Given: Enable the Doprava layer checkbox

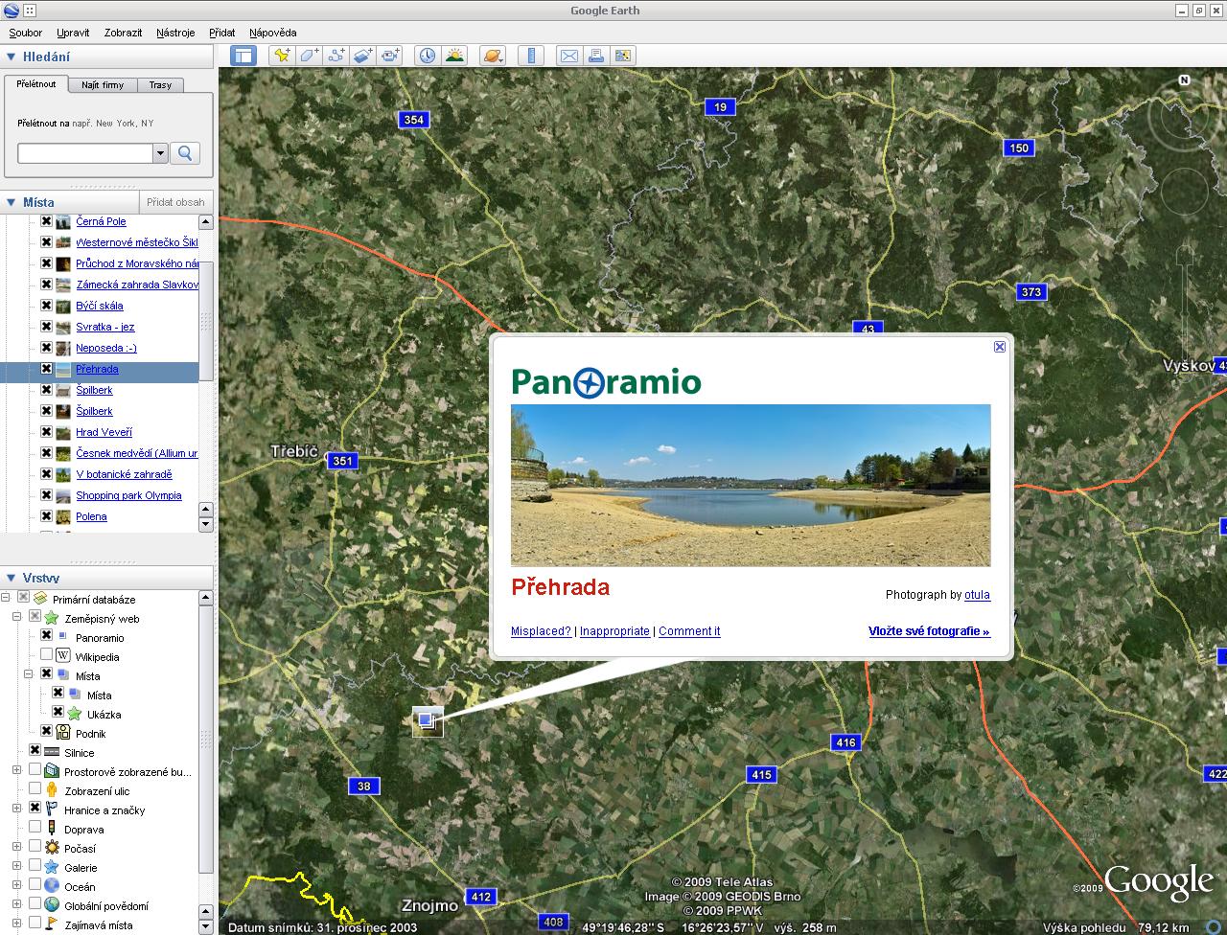Looking at the screenshot, I should 35,828.
